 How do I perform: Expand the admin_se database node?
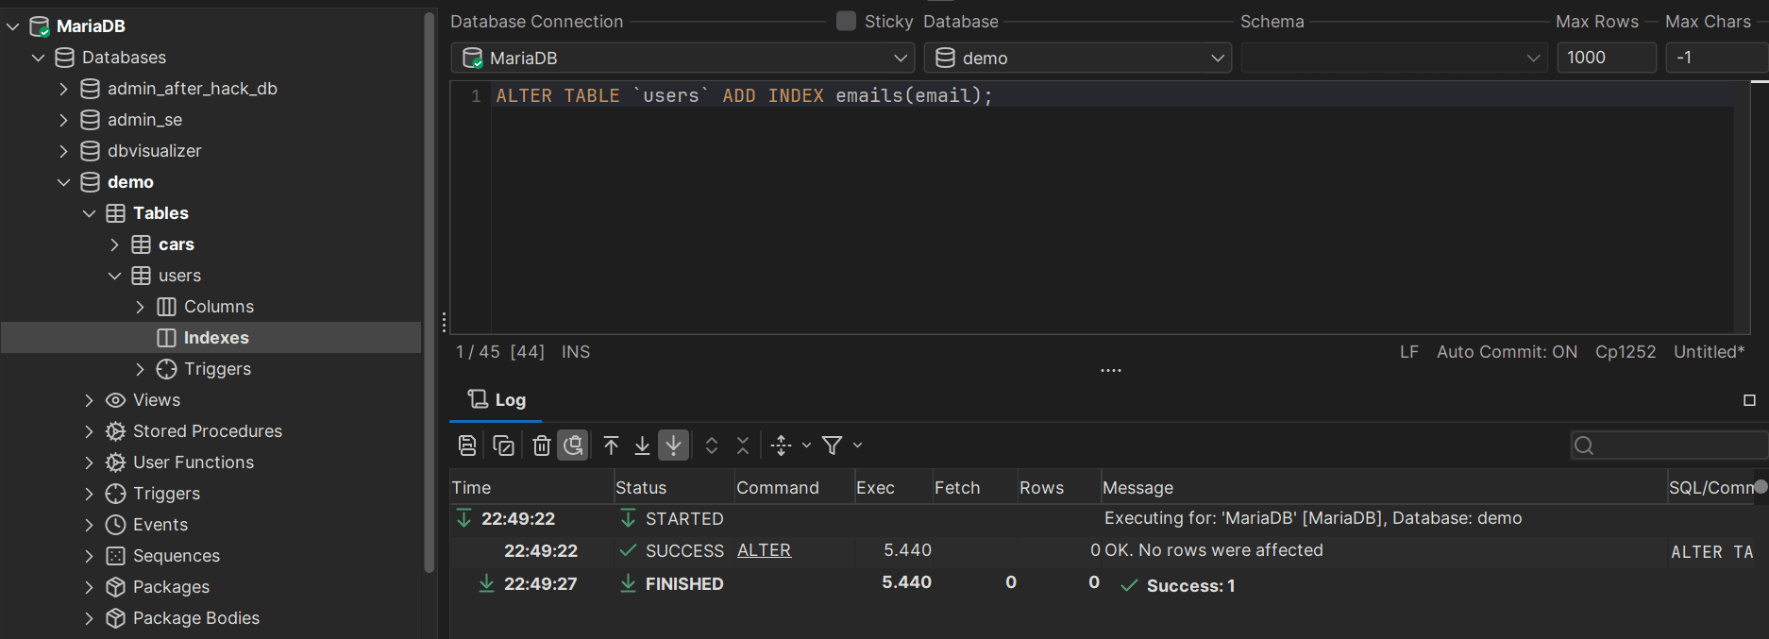tap(63, 120)
